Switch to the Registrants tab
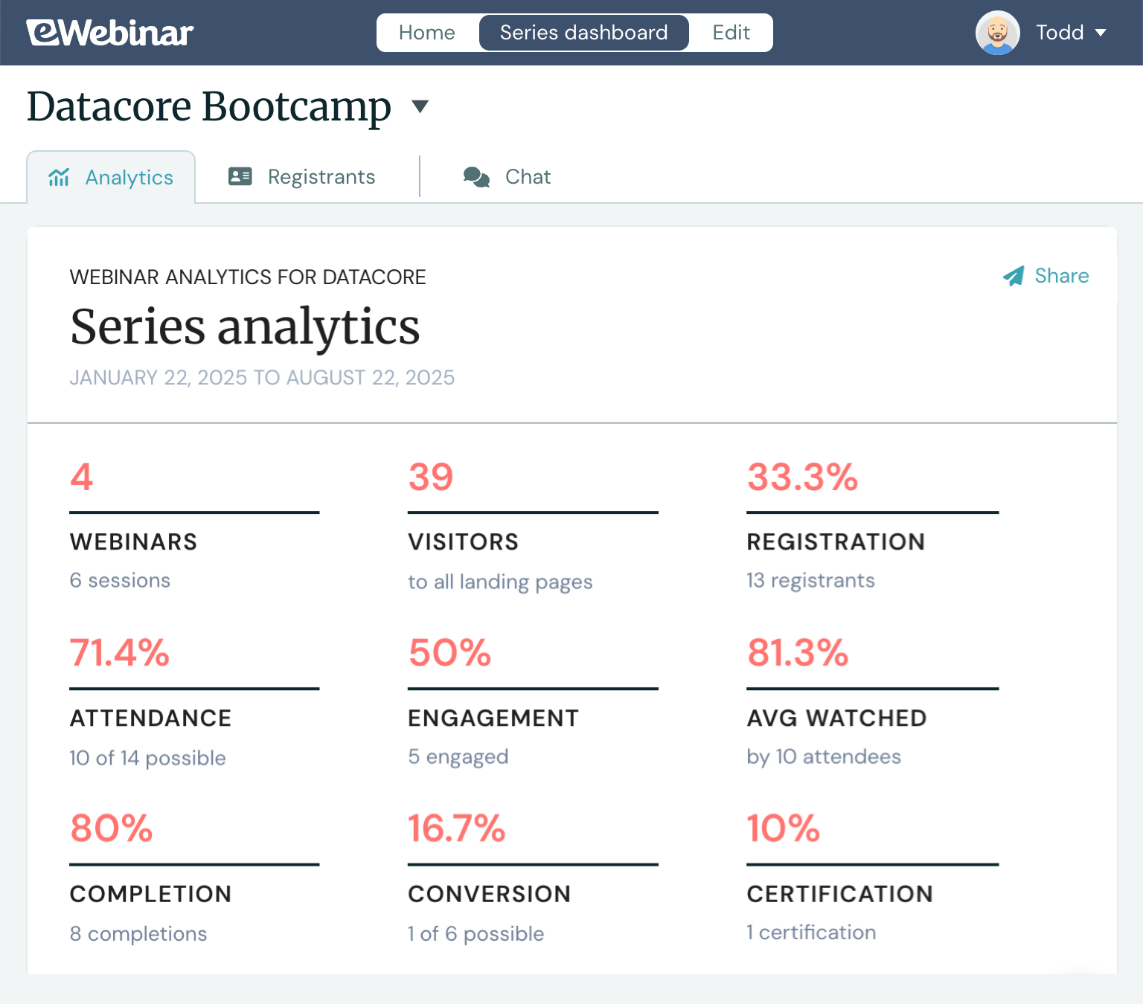1143x1004 pixels. point(321,176)
